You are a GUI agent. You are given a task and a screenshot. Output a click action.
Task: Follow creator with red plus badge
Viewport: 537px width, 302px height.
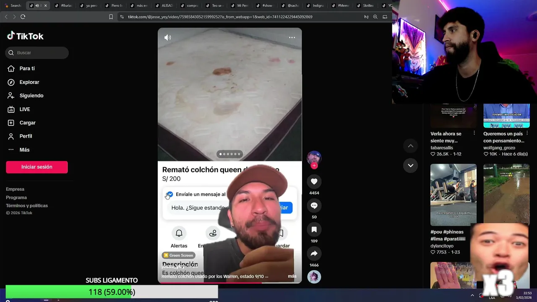(x=314, y=166)
